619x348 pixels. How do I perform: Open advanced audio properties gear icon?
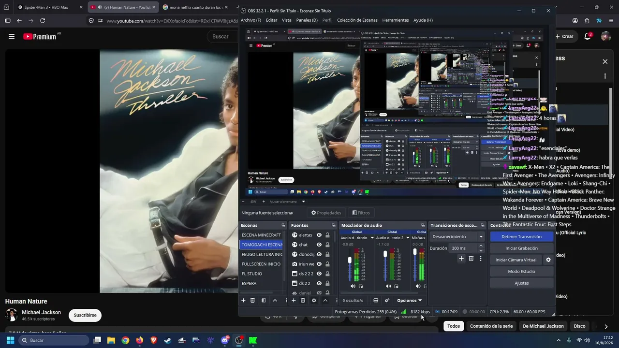pos(387,300)
